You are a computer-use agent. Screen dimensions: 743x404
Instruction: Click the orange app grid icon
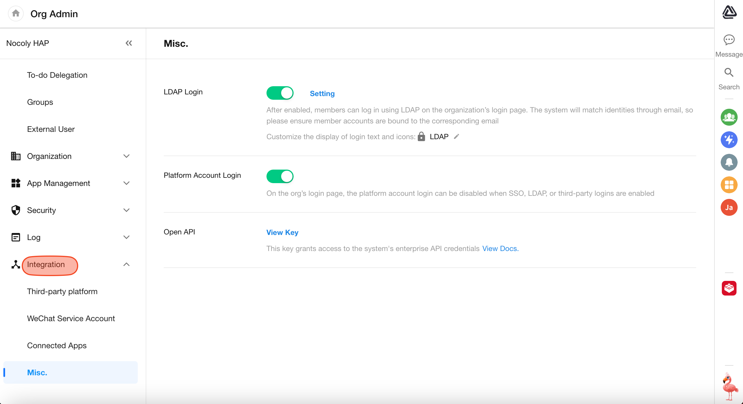coord(729,185)
